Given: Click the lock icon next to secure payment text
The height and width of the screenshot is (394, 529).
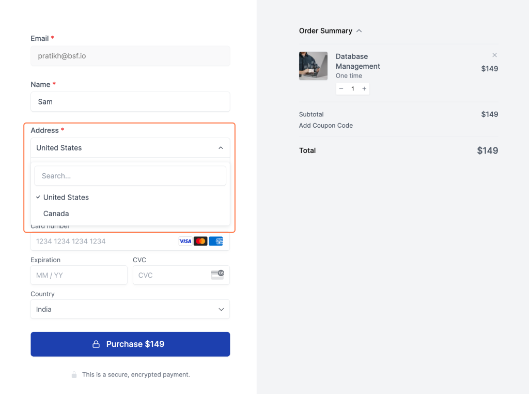Looking at the screenshot, I should point(73,374).
